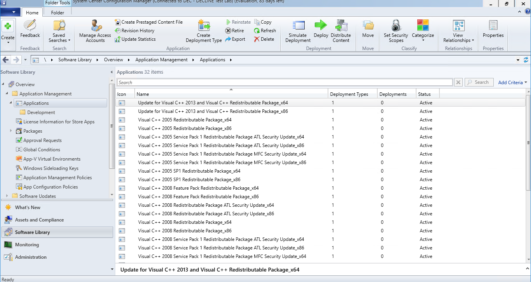Screen dimensions: 531x282
Task: Export the selected application
Action: 235,39
